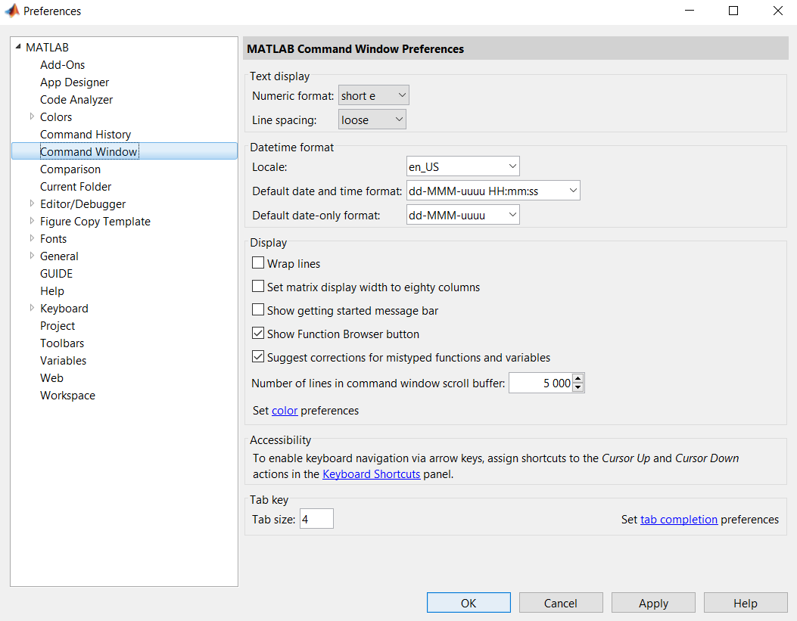Select Web preferences
This screenshot has width=797, height=621.
click(51, 377)
